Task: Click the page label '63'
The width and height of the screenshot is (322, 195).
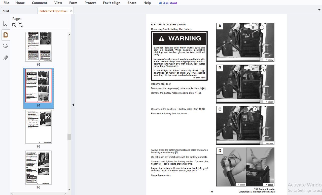Action: point(39,65)
